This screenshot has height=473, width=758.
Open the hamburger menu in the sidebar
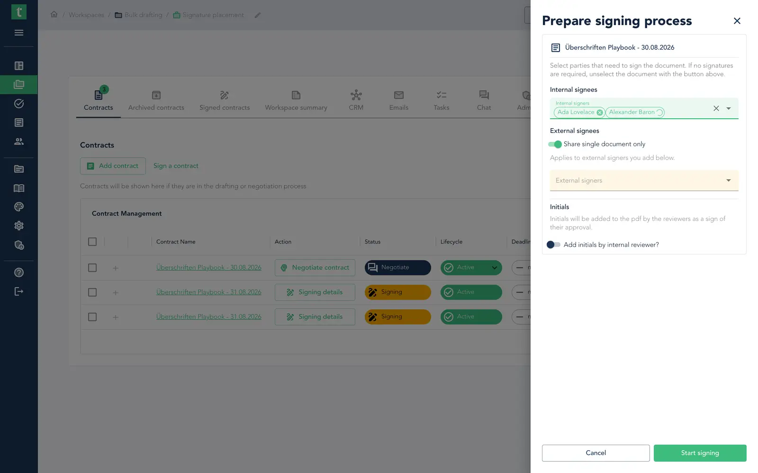coord(19,33)
